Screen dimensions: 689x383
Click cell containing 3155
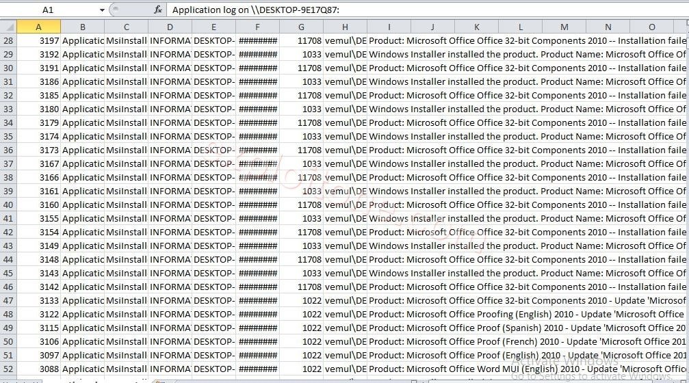(39, 219)
